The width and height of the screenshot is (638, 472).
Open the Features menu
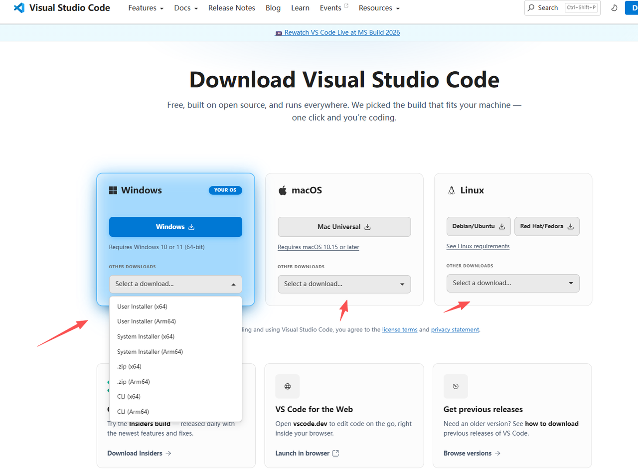(146, 8)
